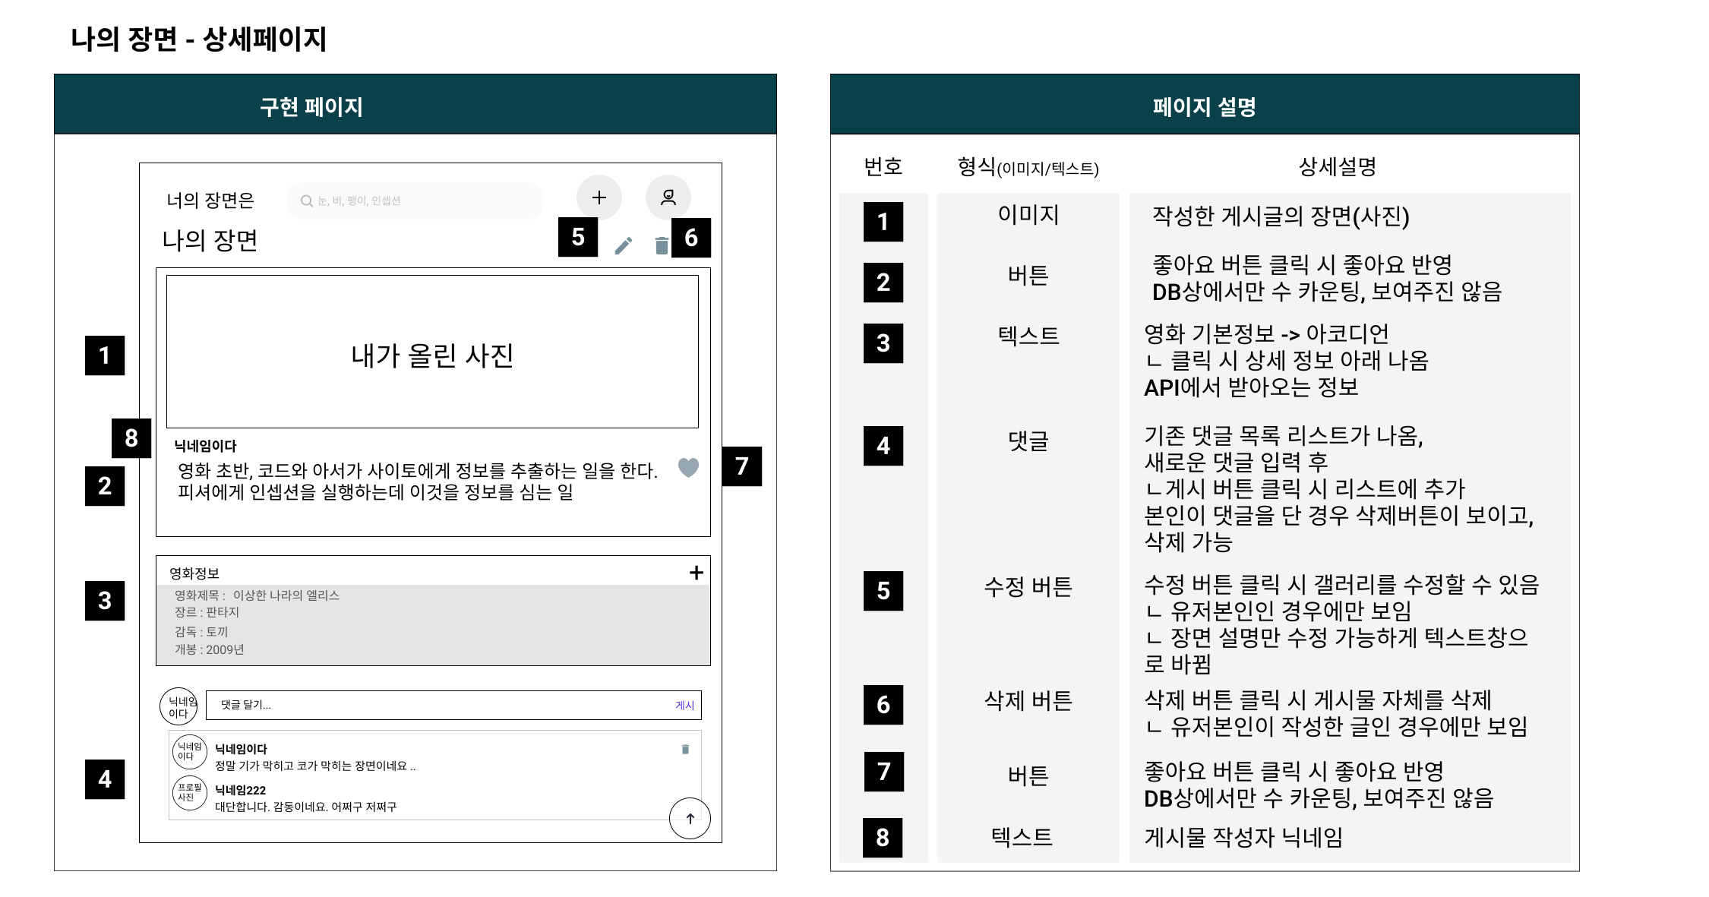Click the trash delete icon next to edit
The width and height of the screenshot is (1709, 897).
(662, 245)
